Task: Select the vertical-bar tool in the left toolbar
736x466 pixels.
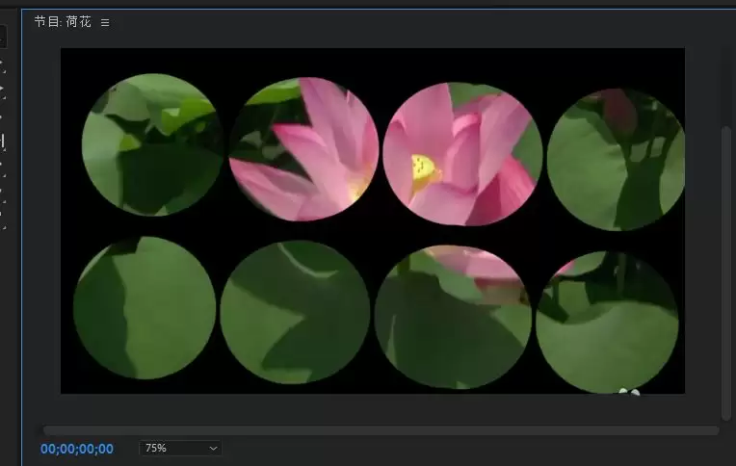Action: pos(2,142)
